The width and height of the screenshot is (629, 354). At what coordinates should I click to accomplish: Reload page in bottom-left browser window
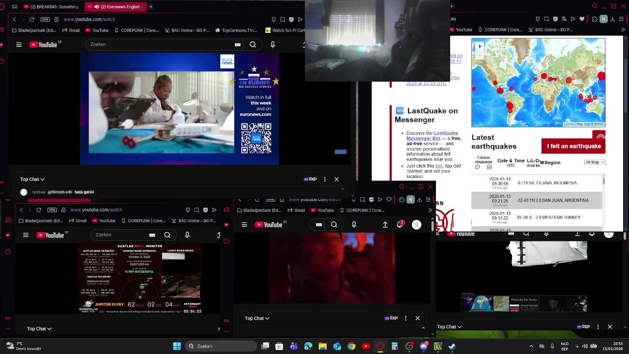pyautogui.click(x=39, y=210)
